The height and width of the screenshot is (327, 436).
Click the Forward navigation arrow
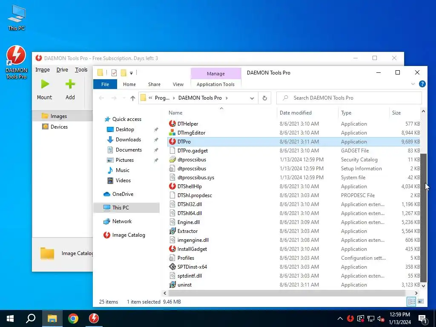coord(114,98)
